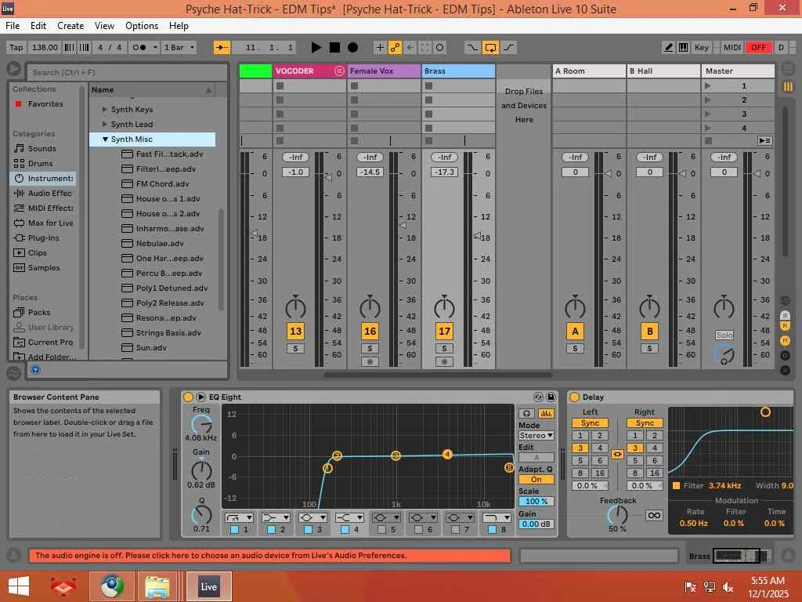Screen dimensions: 802x602
Task: Disable EQ Eight filter band 8
Action: coord(492,530)
